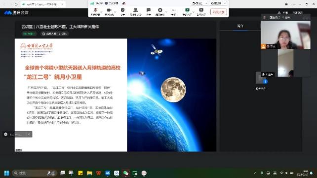Image resolution: width=317 pixels, height=178 pixels.
Task: Expand the camera options arrow
Action: (115, 12)
